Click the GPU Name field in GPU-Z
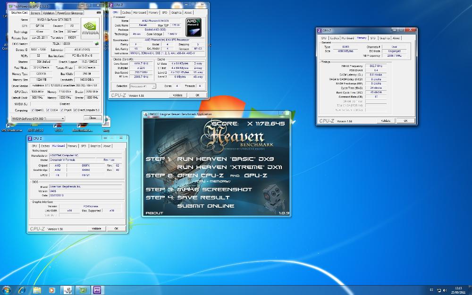The height and width of the screenshot is (295, 472). pyautogui.click(x=54, y=20)
